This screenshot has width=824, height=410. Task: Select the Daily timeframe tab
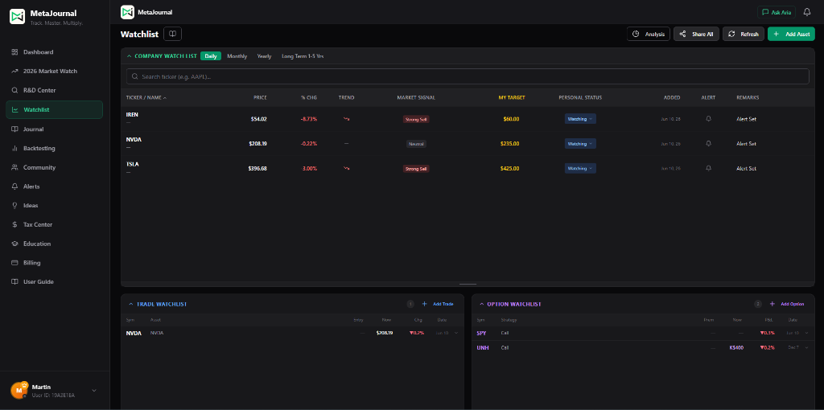(x=211, y=55)
